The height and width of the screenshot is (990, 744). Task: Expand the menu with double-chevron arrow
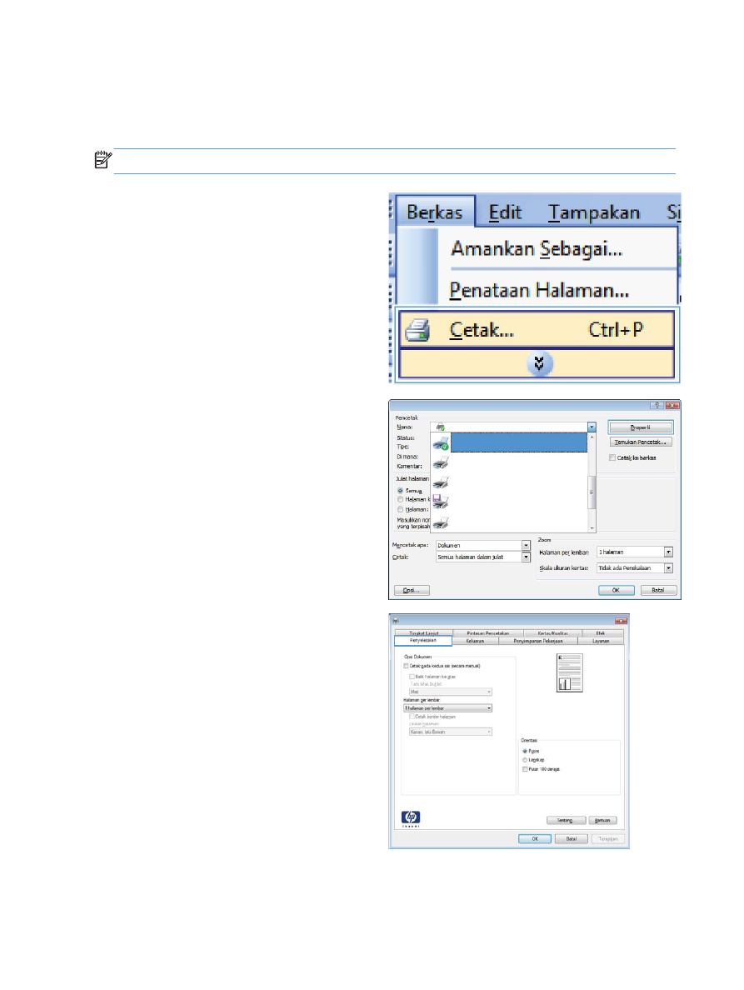[x=539, y=363]
